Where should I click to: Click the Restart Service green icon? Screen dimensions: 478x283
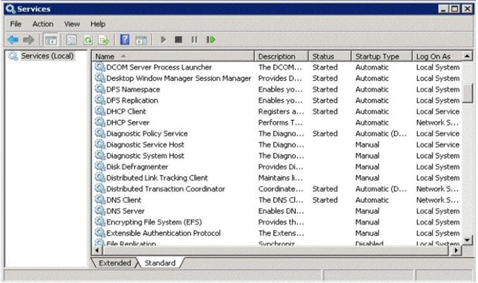[x=211, y=40]
